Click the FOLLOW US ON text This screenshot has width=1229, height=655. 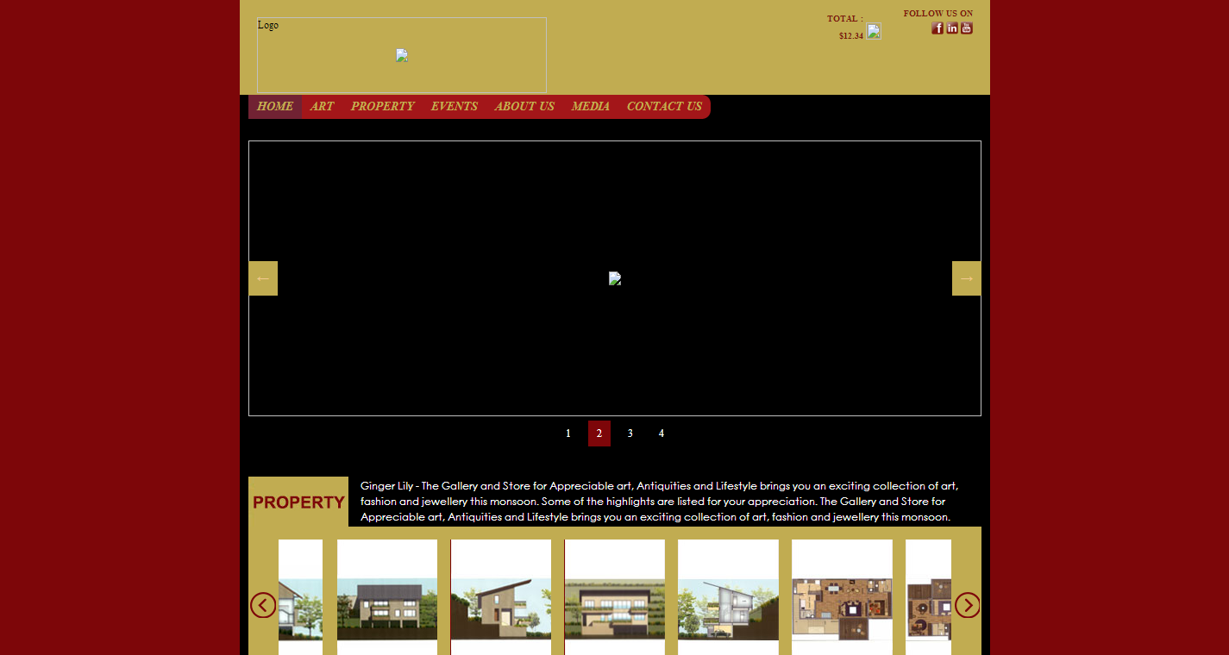point(938,14)
